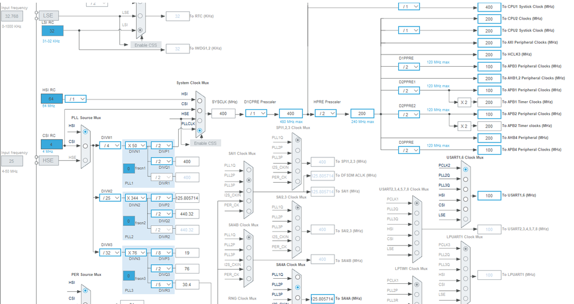Select PLL2P on SAI1 Clock Mux
574x304 pixels.
(249, 180)
